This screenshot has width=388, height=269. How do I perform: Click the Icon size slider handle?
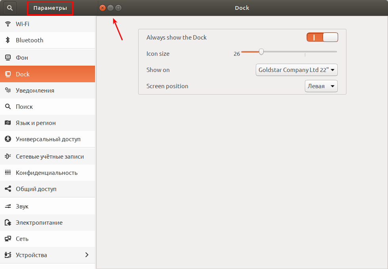(261, 52)
